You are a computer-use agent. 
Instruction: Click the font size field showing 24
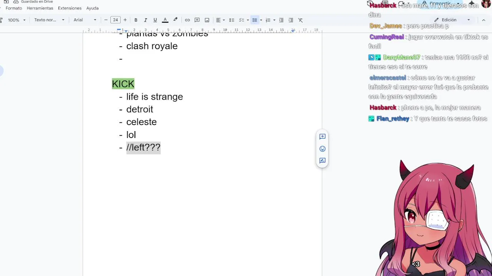point(115,20)
